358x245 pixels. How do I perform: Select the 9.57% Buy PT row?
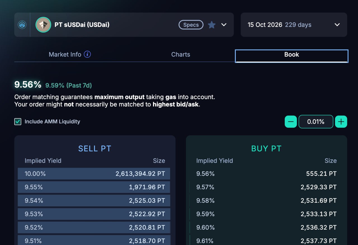(266, 187)
